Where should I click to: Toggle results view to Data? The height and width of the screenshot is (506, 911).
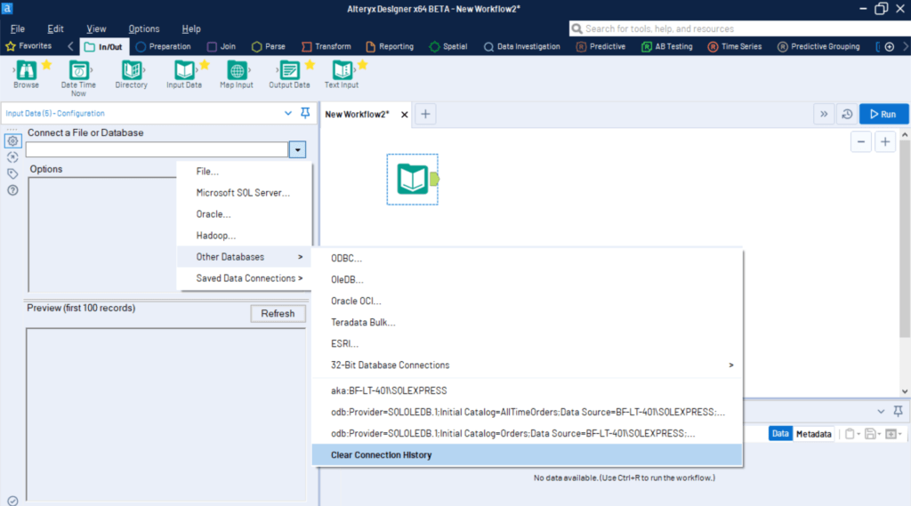(780, 434)
